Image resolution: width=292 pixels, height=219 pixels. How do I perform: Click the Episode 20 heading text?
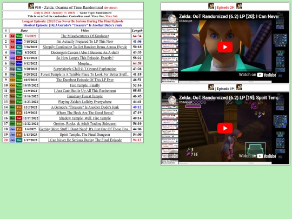225,8
